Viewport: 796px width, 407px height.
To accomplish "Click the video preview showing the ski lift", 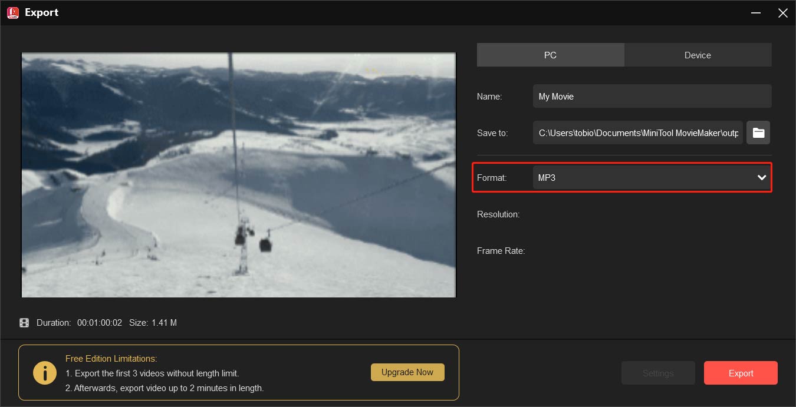I will [x=238, y=174].
